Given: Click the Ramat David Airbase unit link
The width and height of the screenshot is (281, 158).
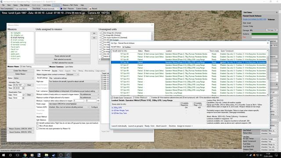Looking at the screenshot, I should pyautogui.click(x=255, y=19).
